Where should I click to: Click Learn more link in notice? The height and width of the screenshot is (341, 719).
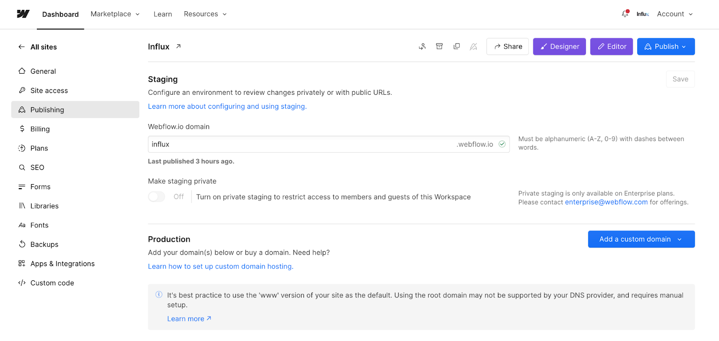click(x=189, y=319)
